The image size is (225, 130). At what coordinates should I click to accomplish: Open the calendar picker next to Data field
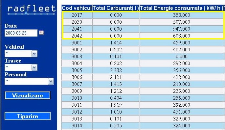coord(41,32)
